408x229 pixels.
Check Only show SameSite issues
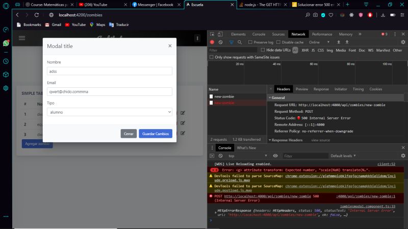[x=211, y=57]
